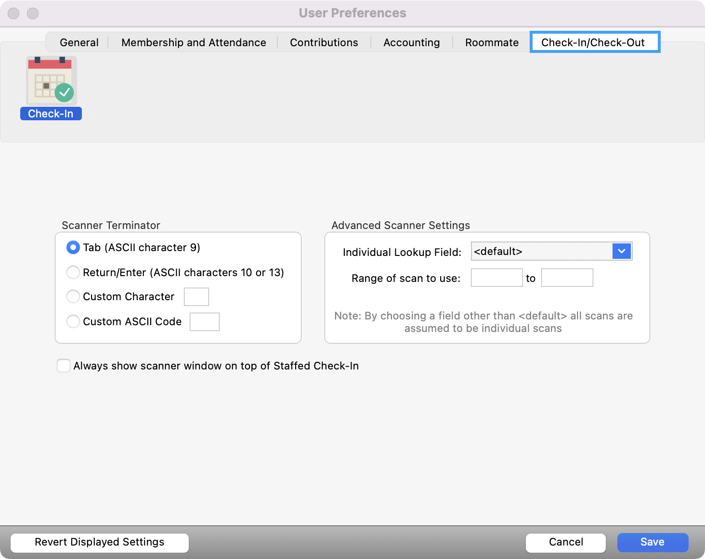Viewport: 705px width, 559px height.
Task: Save the user preferences
Action: click(653, 542)
